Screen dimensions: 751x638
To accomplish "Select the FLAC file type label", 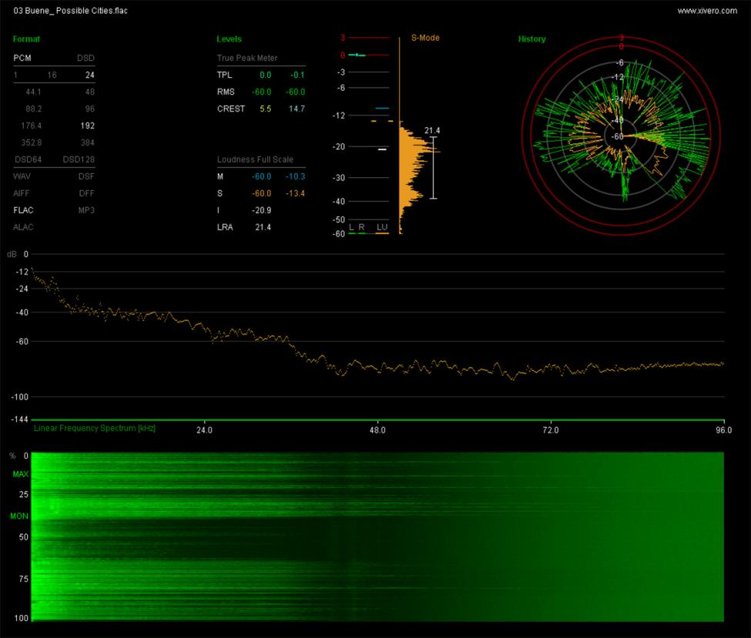I will (x=24, y=210).
